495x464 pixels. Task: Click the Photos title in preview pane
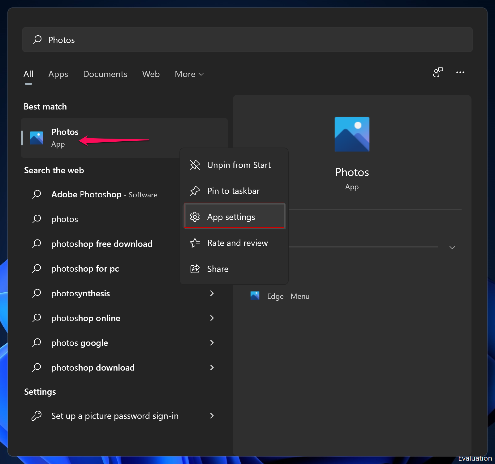pos(352,172)
